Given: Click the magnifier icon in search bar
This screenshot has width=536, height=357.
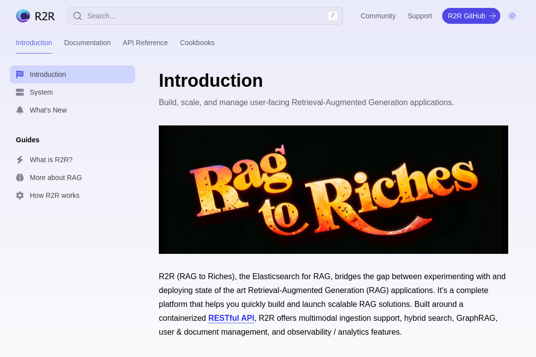Looking at the screenshot, I should 77,16.
